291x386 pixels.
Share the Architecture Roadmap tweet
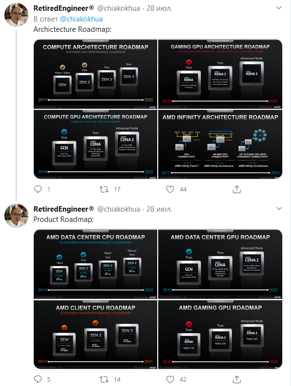(237, 189)
